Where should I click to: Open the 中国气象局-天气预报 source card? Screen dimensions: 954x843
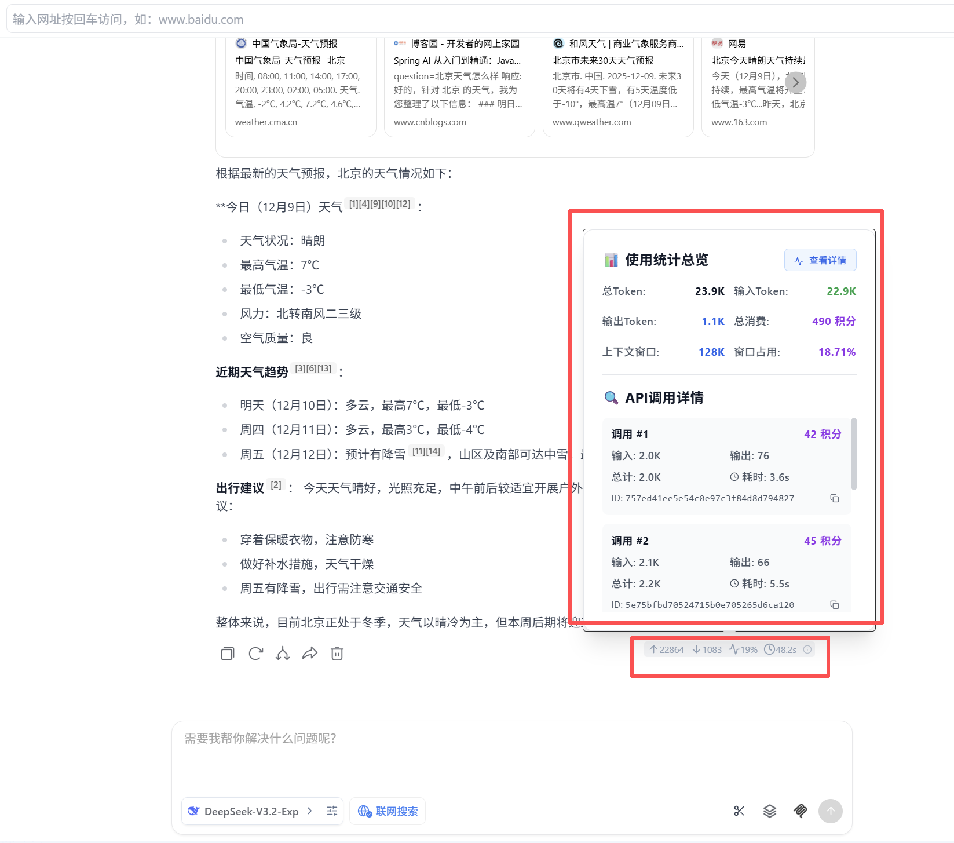[301, 84]
